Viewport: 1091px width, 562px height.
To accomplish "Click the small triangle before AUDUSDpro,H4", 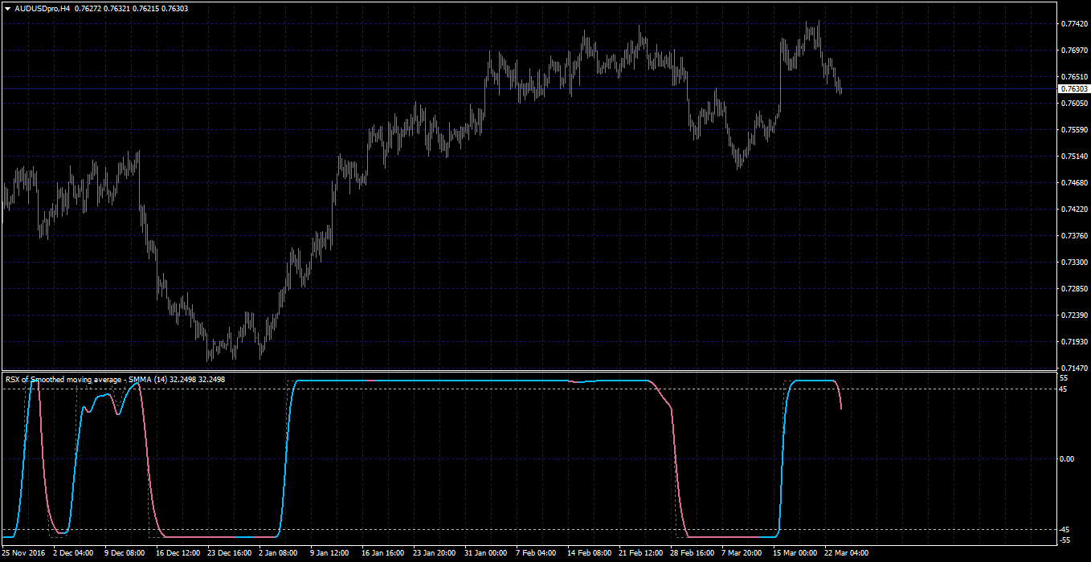I will 7,7.
